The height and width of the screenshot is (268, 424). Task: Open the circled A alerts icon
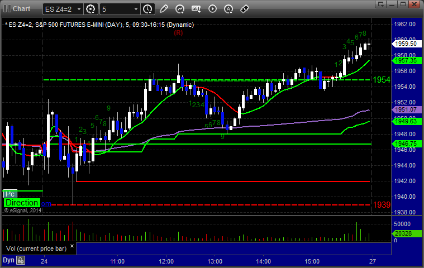(228, 9)
